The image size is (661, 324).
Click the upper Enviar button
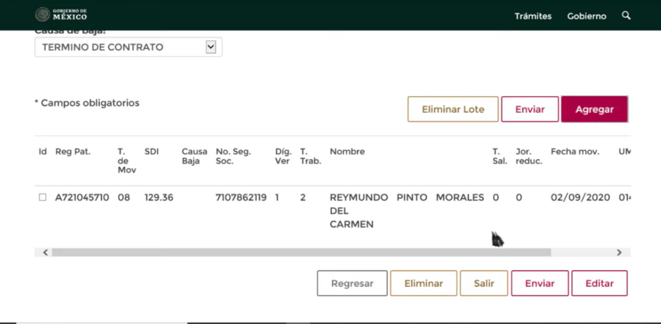point(530,110)
